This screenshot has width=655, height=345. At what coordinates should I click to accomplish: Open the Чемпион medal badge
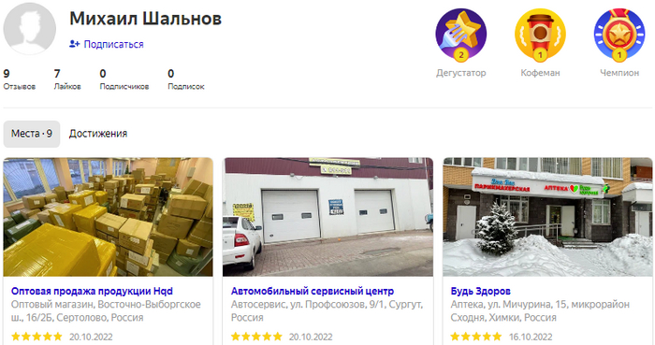[619, 35]
